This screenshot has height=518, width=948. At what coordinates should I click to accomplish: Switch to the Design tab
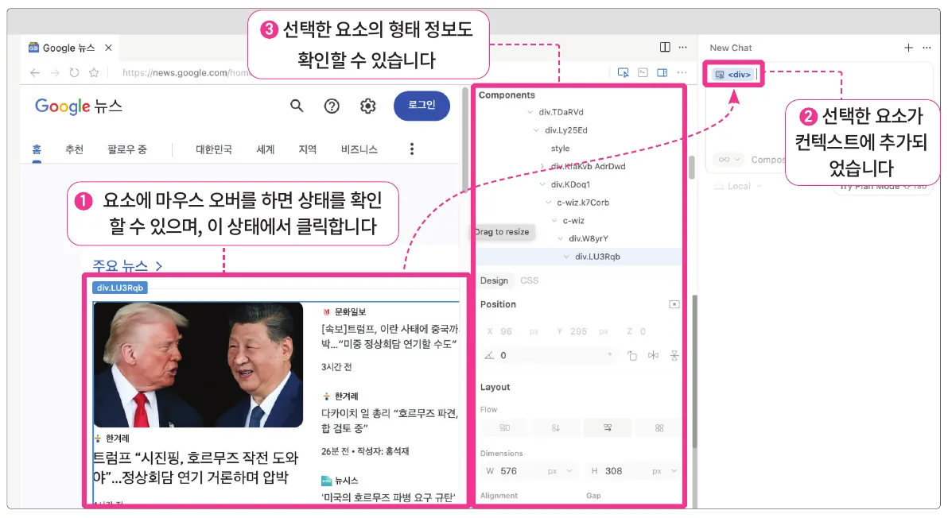[494, 280]
